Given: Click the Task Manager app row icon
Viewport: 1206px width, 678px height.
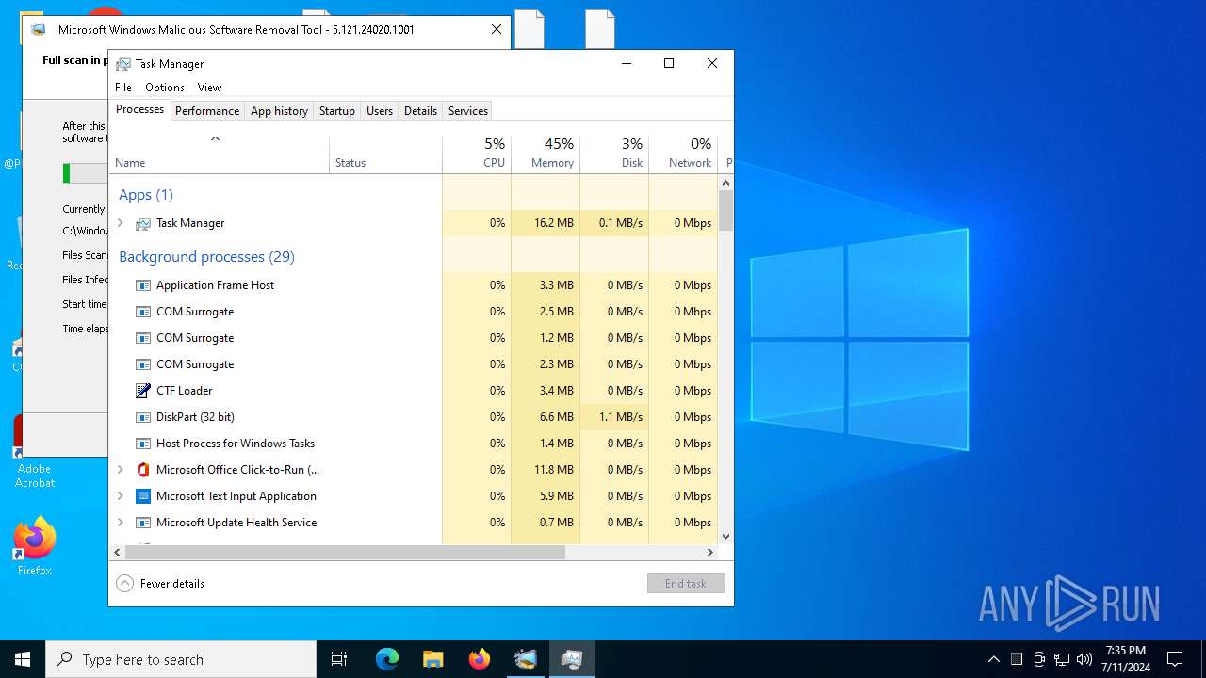Looking at the screenshot, I should (x=143, y=223).
